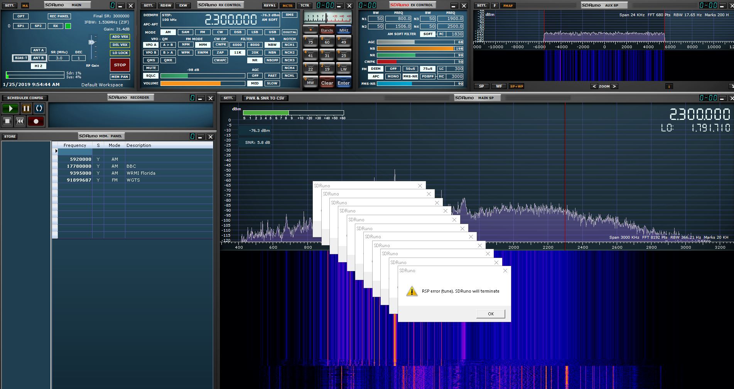Pause playback in the Recorder panel
The height and width of the screenshot is (389, 734).
[26, 109]
